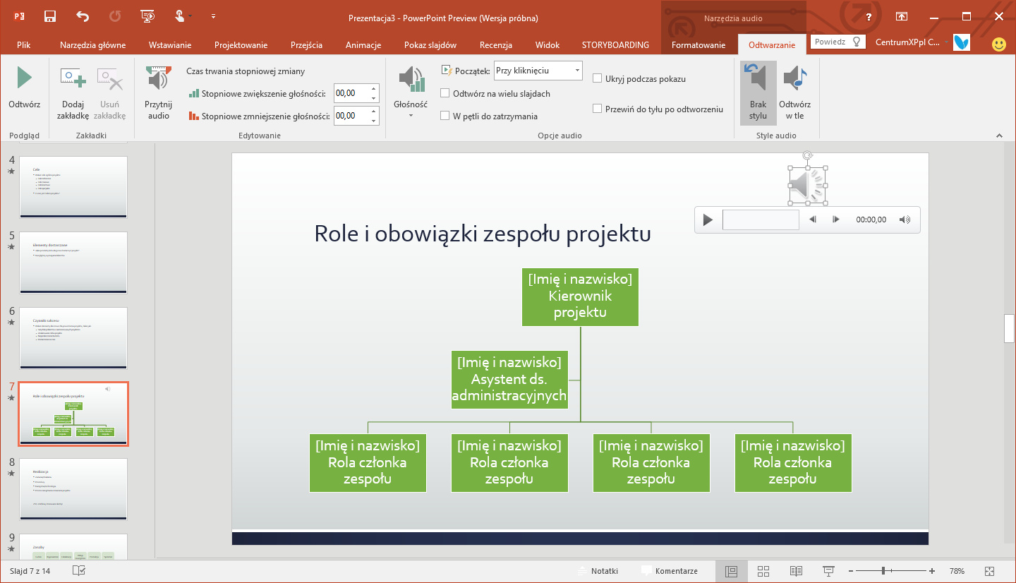Open Narzędzia główne tab
The height and width of the screenshot is (583, 1016).
[92, 44]
